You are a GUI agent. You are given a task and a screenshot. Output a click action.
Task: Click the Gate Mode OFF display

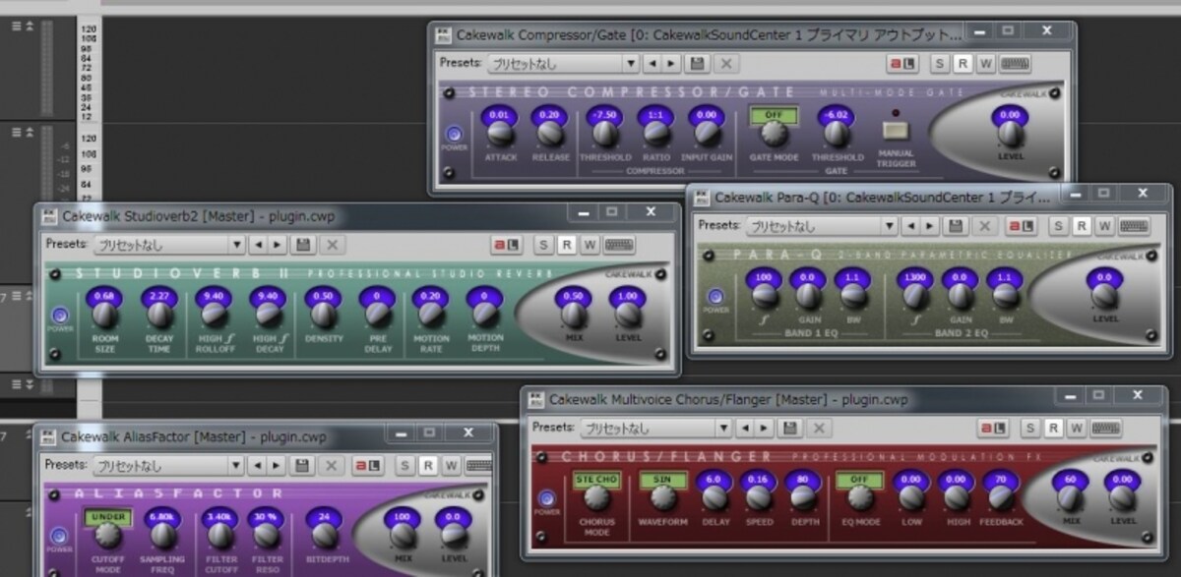click(x=775, y=115)
